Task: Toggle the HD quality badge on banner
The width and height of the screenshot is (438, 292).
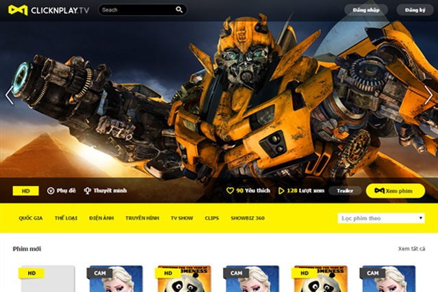Action: (26, 191)
